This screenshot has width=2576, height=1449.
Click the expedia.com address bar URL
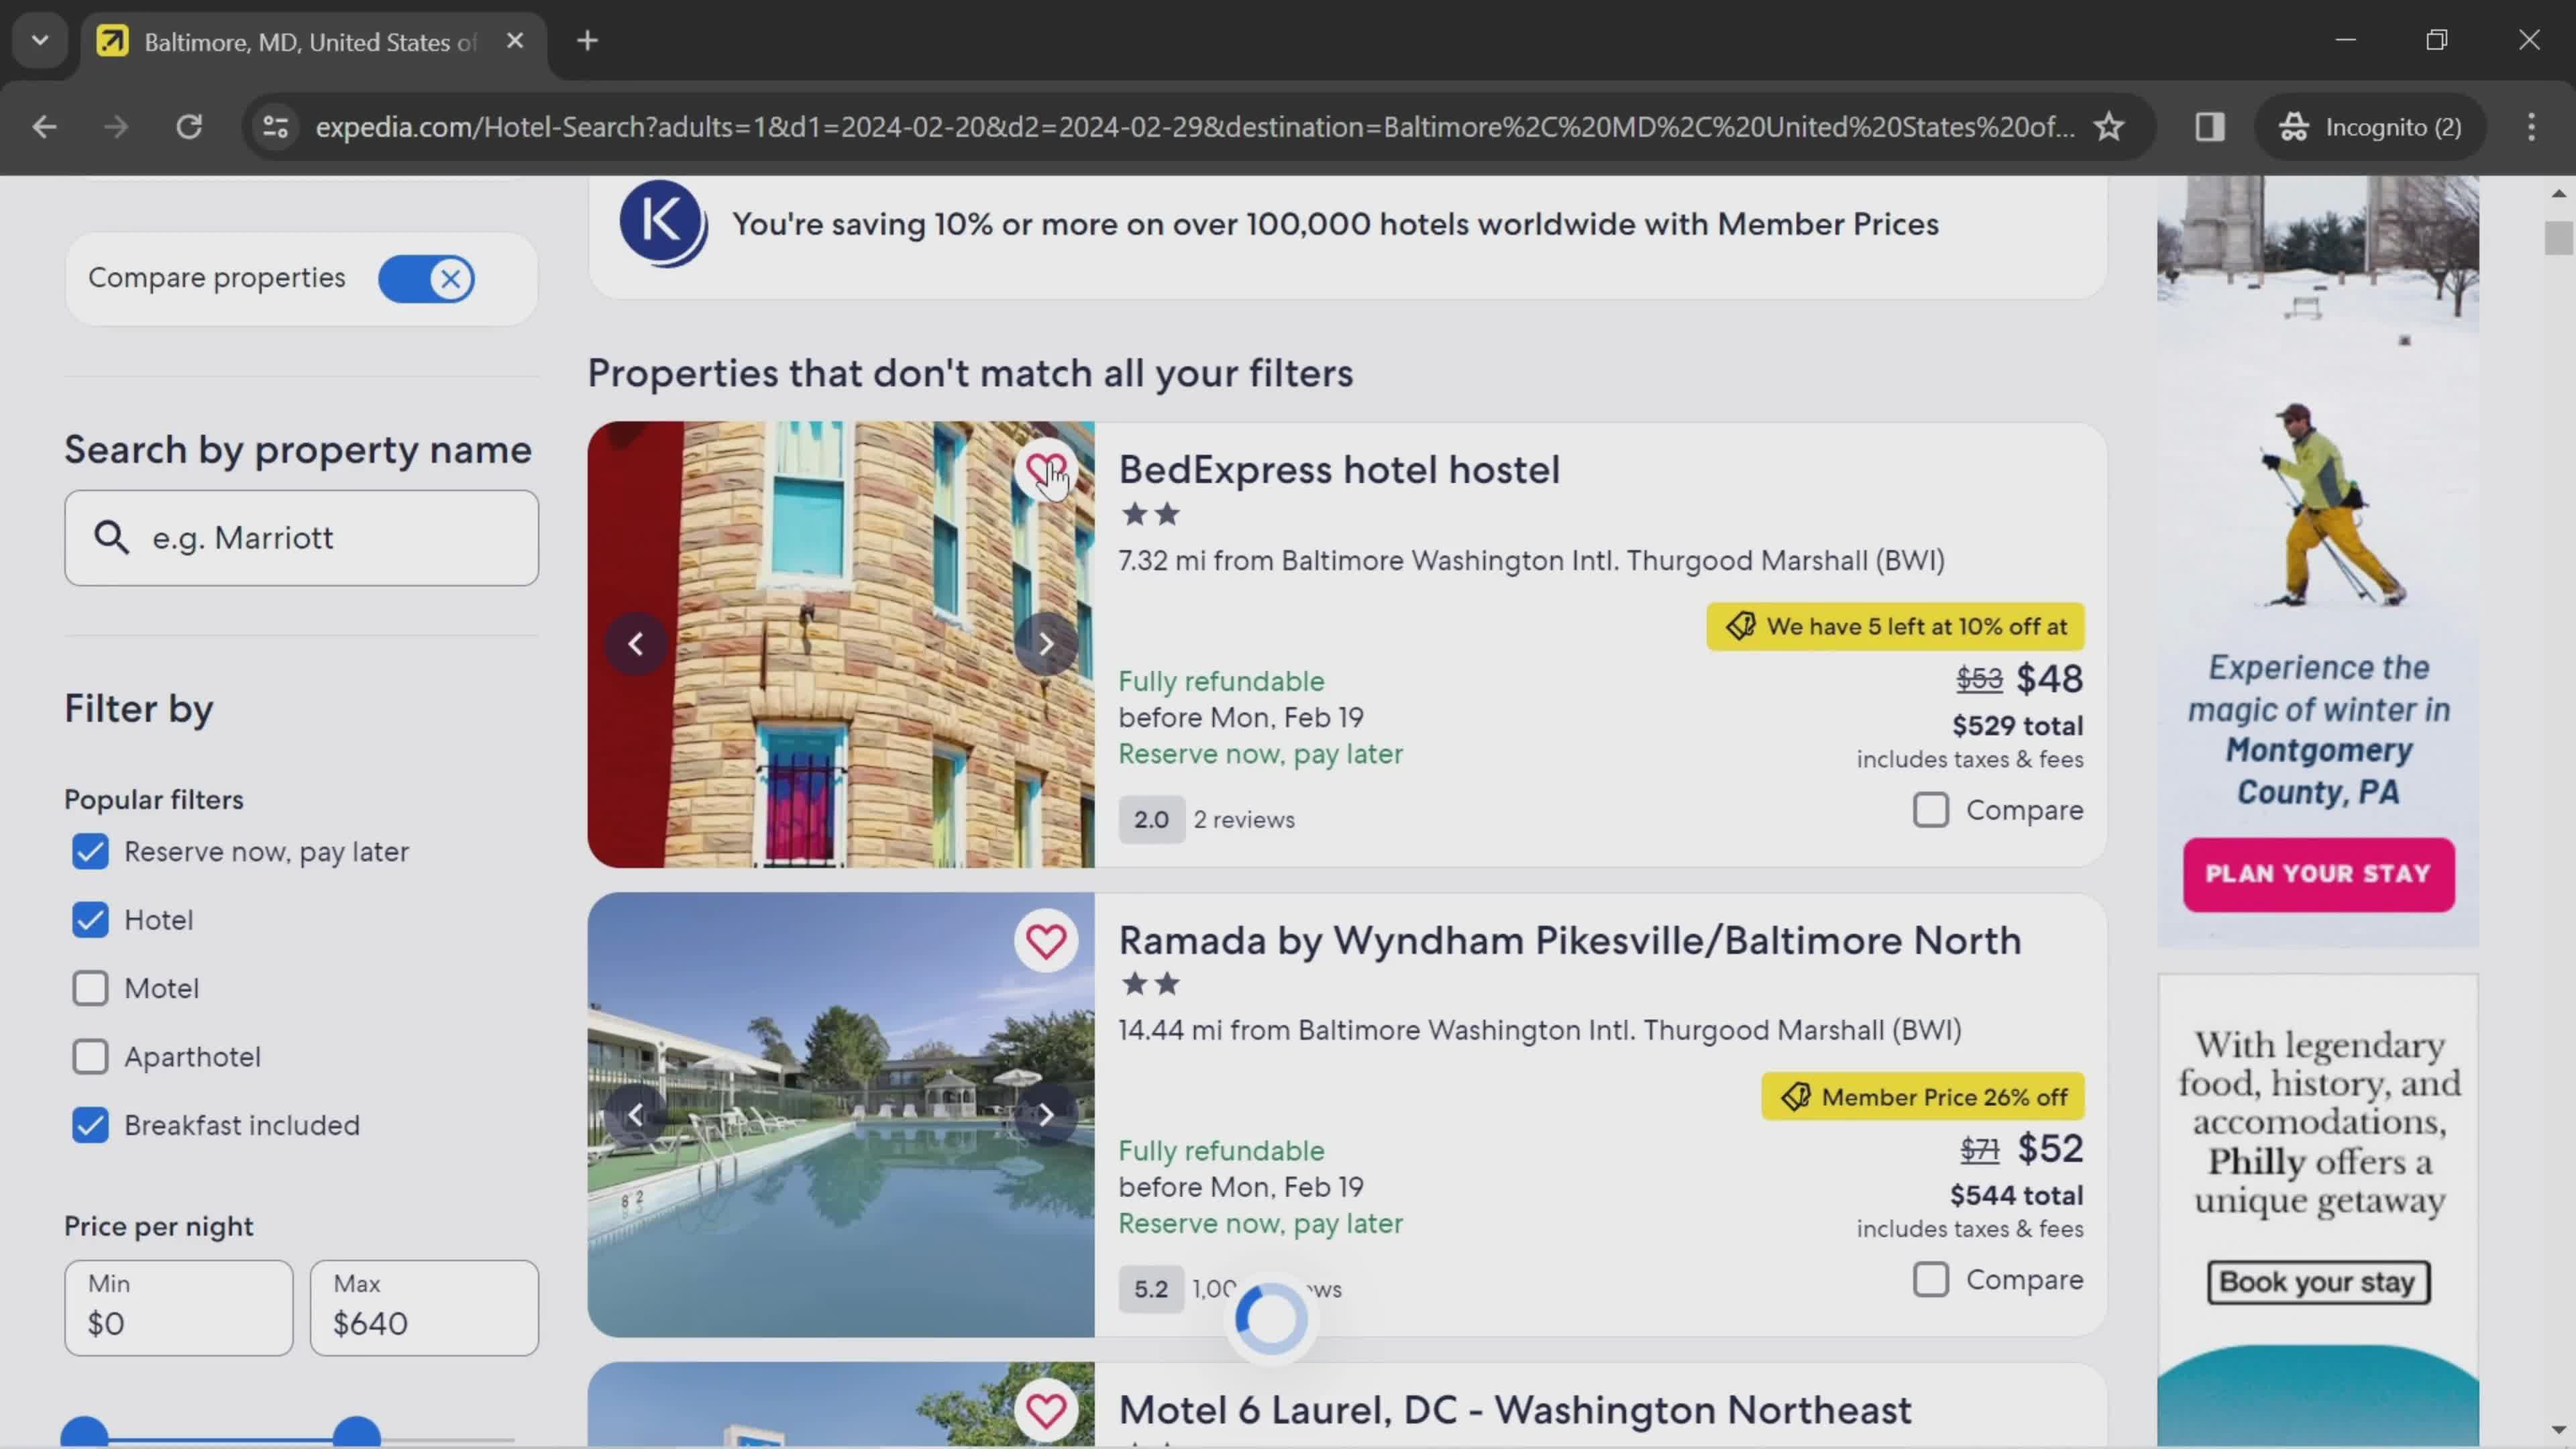pyautogui.click(x=1195, y=127)
